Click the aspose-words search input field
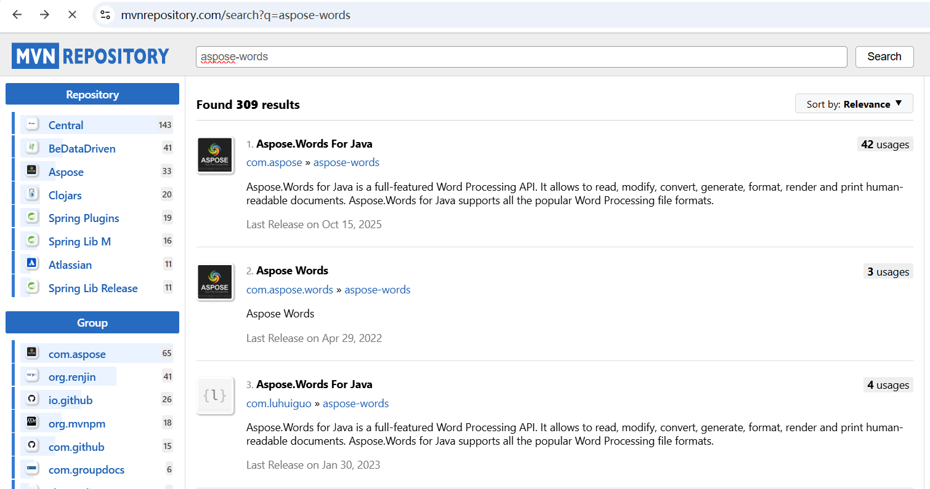 [521, 57]
